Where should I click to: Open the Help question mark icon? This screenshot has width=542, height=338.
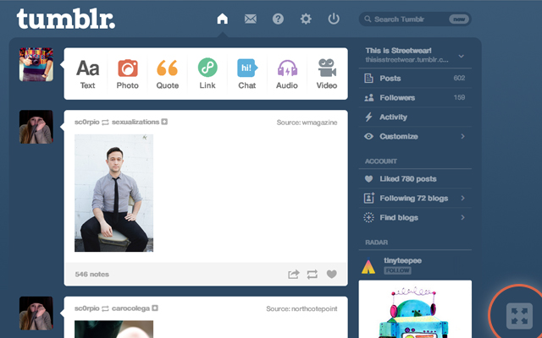pyautogui.click(x=278, y=19)
